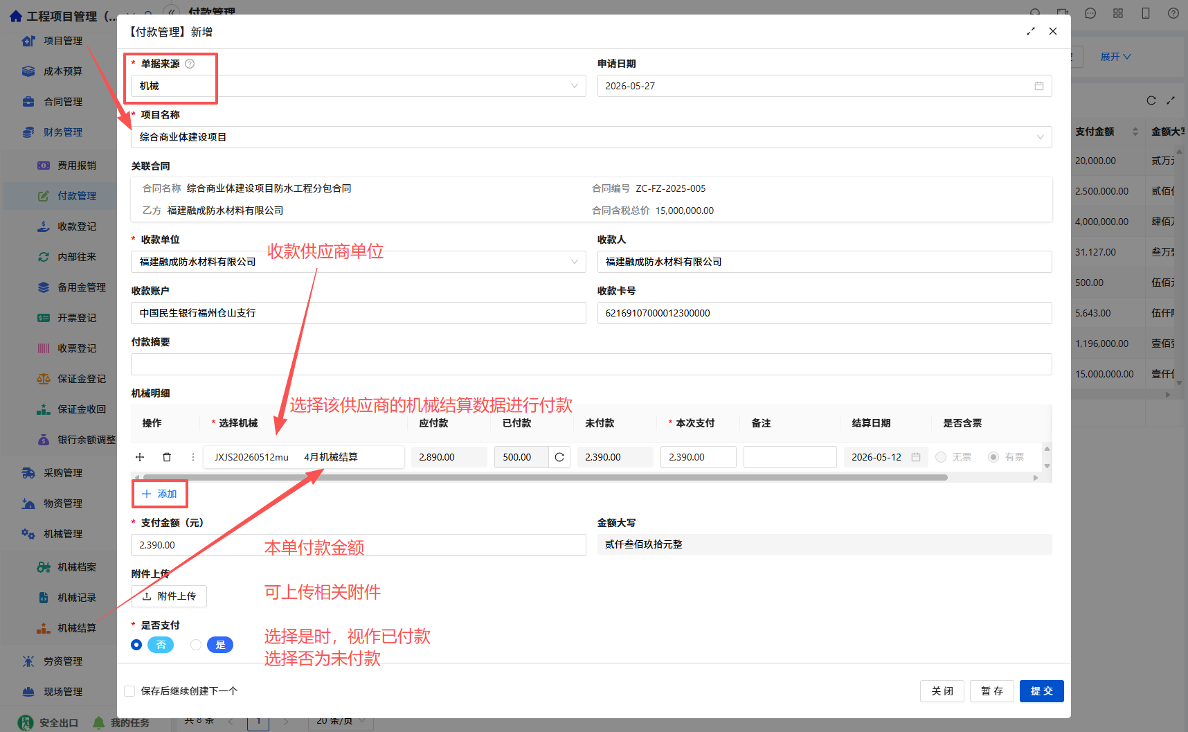Click the 添加 button under 机械明细

[159, 494]
